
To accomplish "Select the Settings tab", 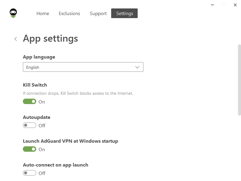I will 124,13.
